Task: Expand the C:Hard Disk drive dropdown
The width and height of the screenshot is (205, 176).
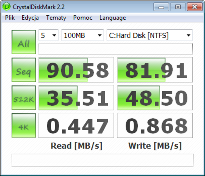Action: (x=150, y=35)
